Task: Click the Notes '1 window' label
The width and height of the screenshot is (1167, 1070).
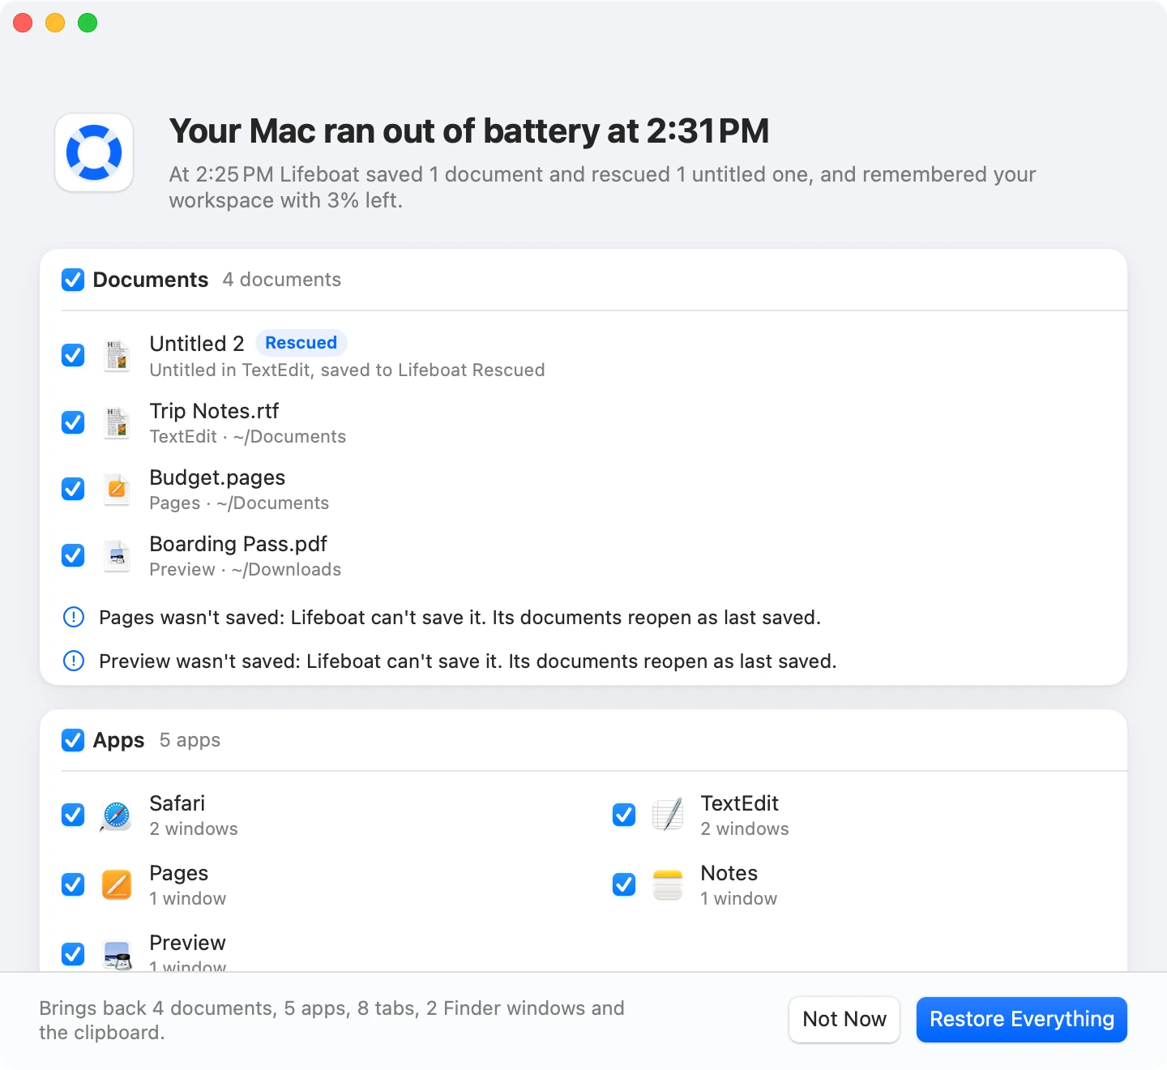Action: tap(739, 899)
